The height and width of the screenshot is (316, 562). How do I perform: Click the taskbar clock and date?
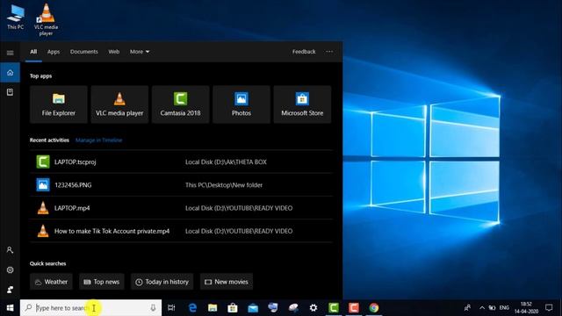click(526, 308)
